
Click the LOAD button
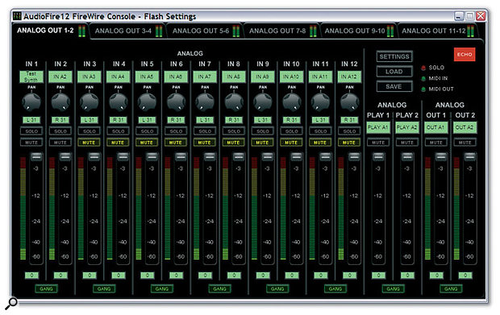pos(394,72)
